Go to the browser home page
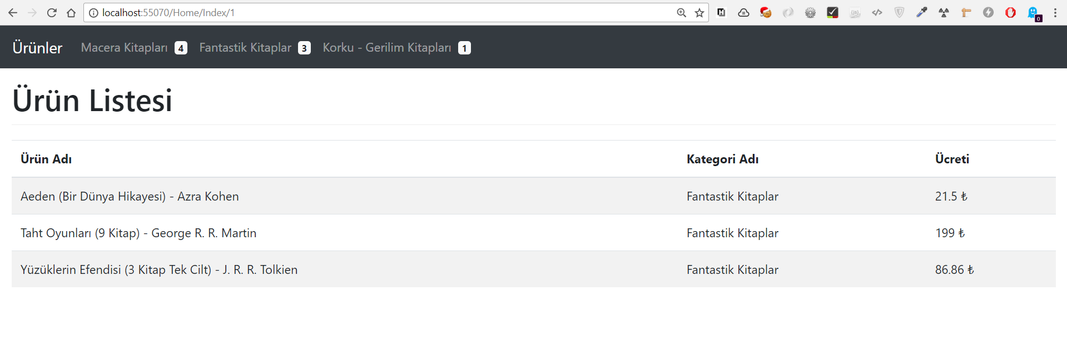The height and width of the screenshot is (360, 1067). pyautogui.click(x=71, y=13)
